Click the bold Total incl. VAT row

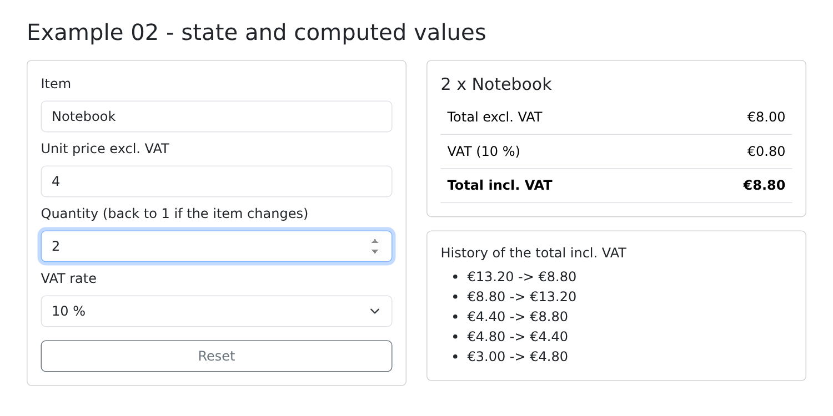pyautogui.click(x=616, y=185)
